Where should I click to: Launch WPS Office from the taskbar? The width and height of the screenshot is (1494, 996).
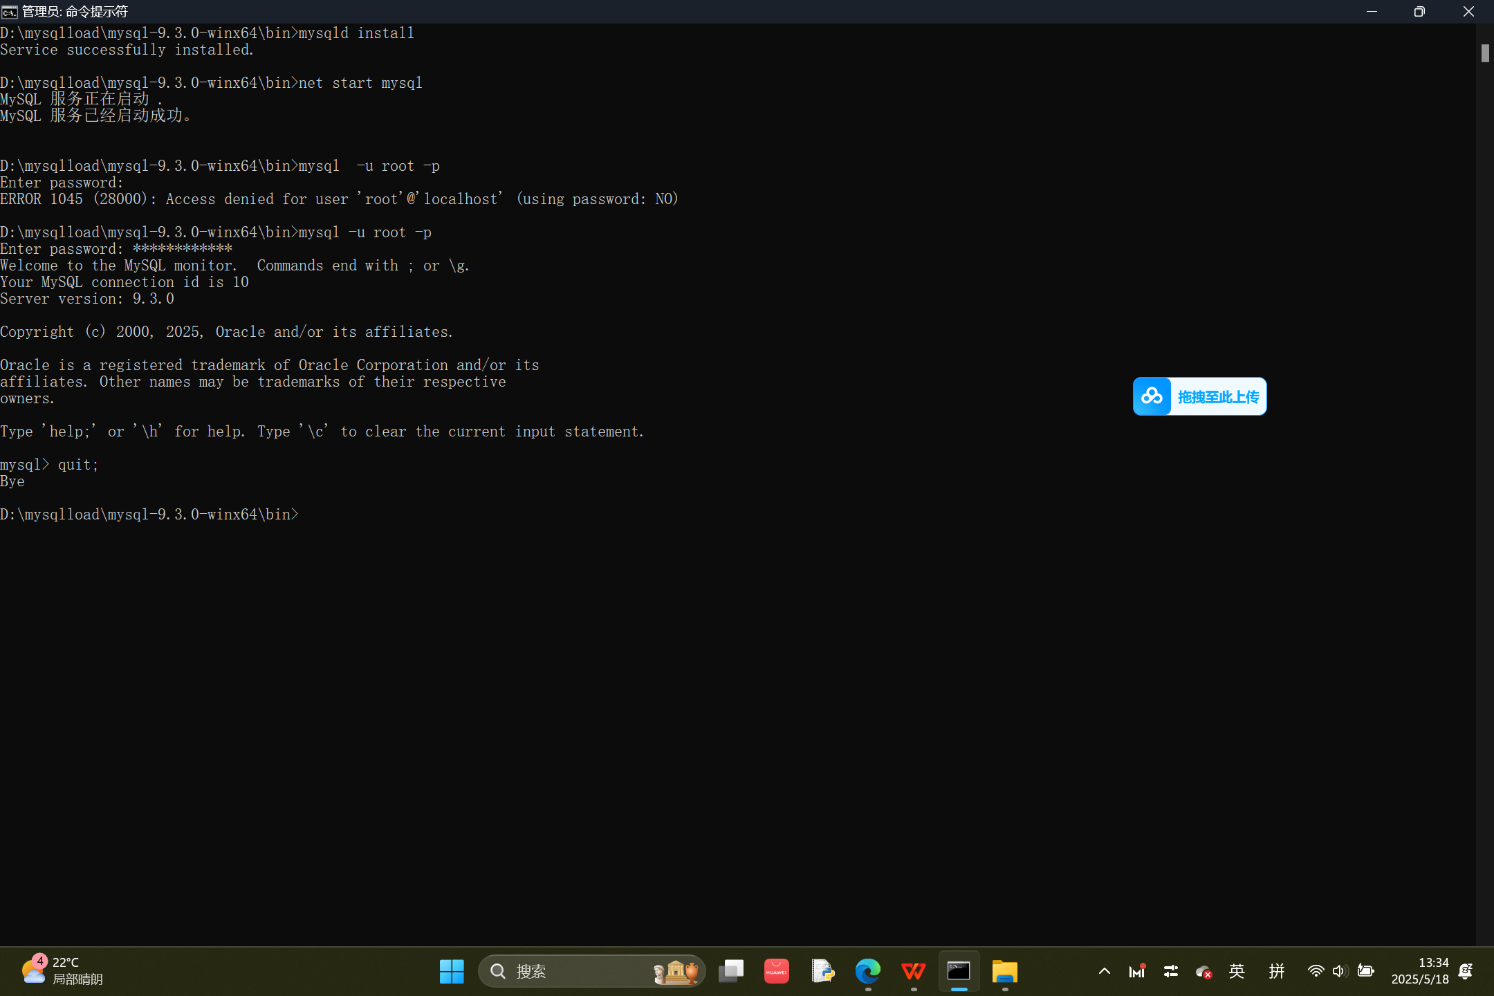[913, 971]
